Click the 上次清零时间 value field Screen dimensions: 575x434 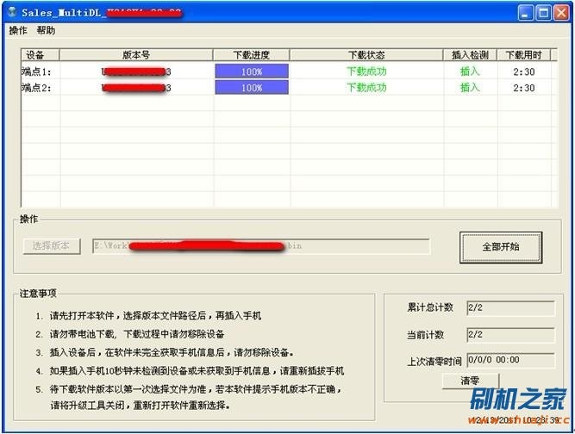click(510, 360)
